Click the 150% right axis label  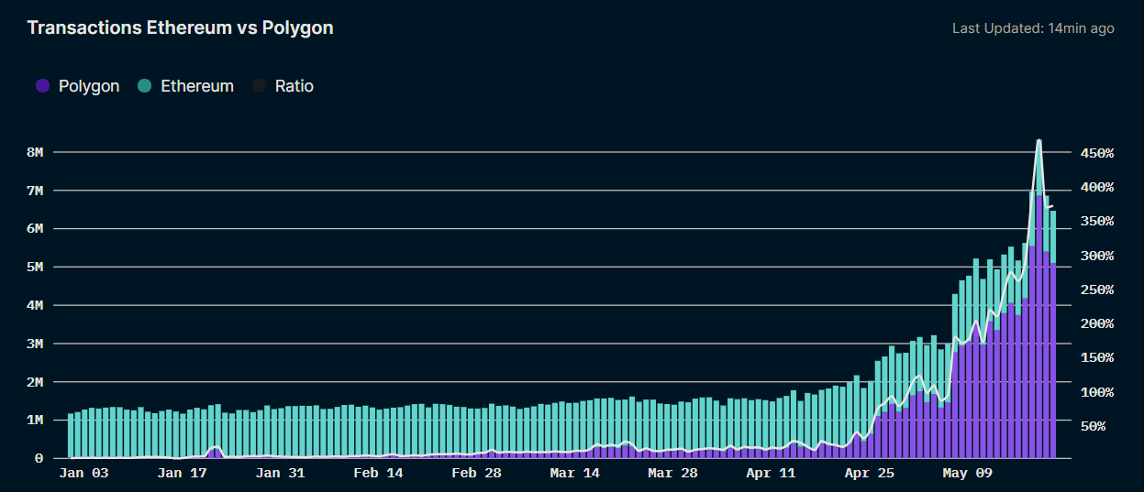click(x=1096, y=357)
